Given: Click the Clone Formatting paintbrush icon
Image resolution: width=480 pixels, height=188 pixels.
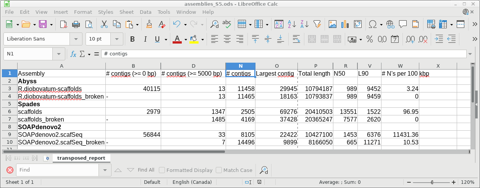Looking at the screenshot, I should point(149,24).
